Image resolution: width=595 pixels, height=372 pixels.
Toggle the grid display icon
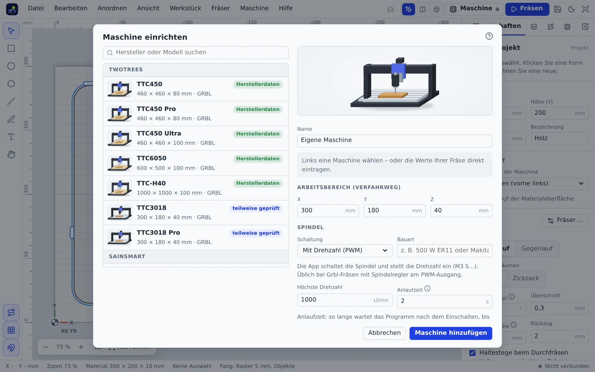pos(11,330)
